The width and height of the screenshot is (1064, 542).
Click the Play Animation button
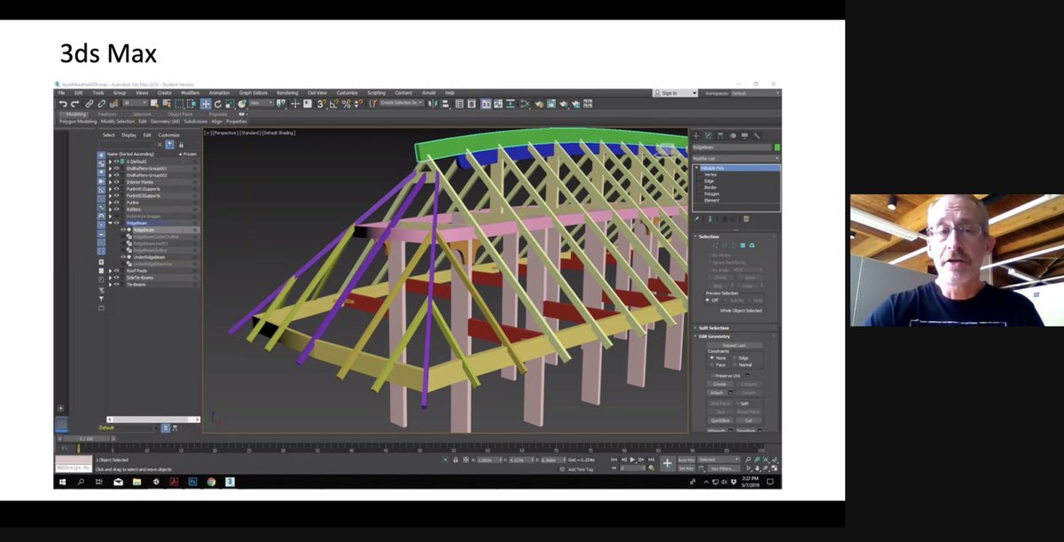pos(632,460)
